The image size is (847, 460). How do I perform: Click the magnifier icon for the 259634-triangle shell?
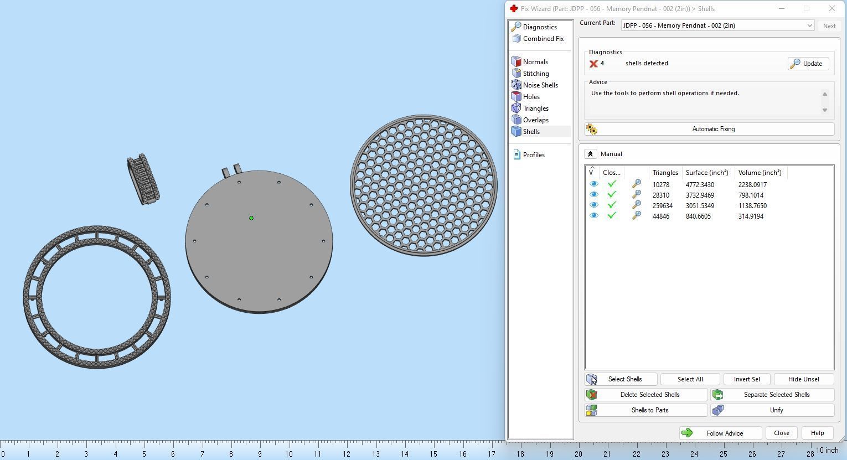pyautogui.click(x=637, y=205)
